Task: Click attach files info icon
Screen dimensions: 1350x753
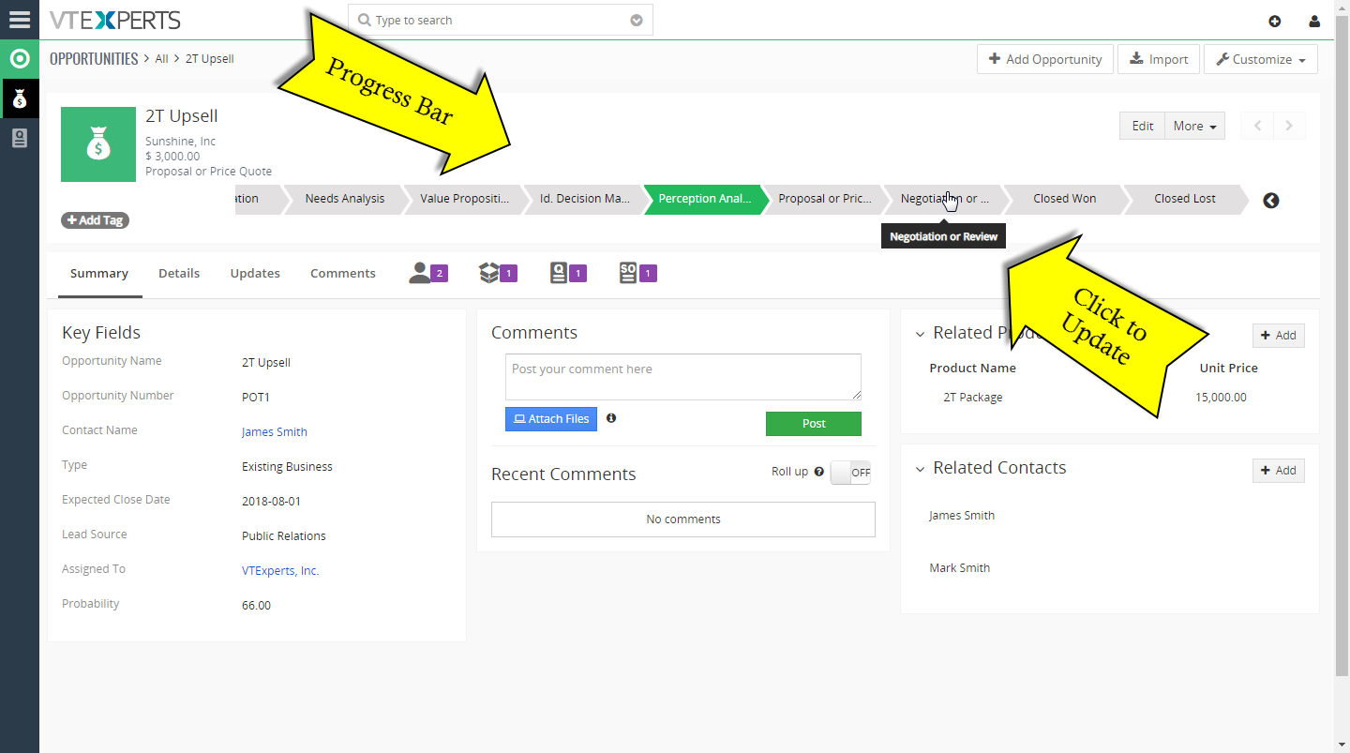Action: pos(611,418)
